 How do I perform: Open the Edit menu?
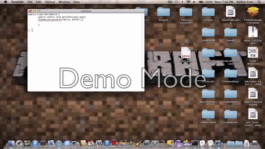click(39, 2)
